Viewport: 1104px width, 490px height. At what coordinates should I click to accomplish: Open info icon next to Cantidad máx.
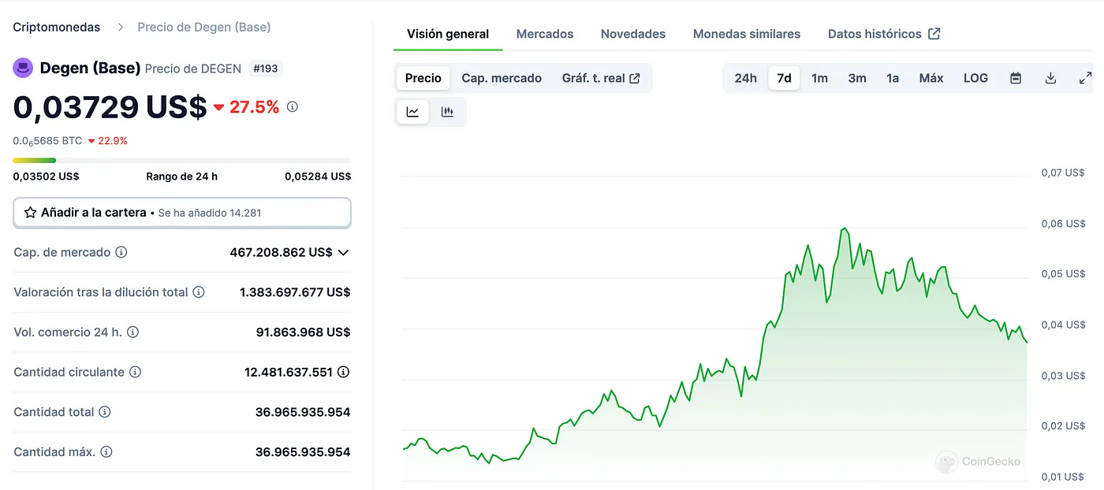(x=106, y=452)
